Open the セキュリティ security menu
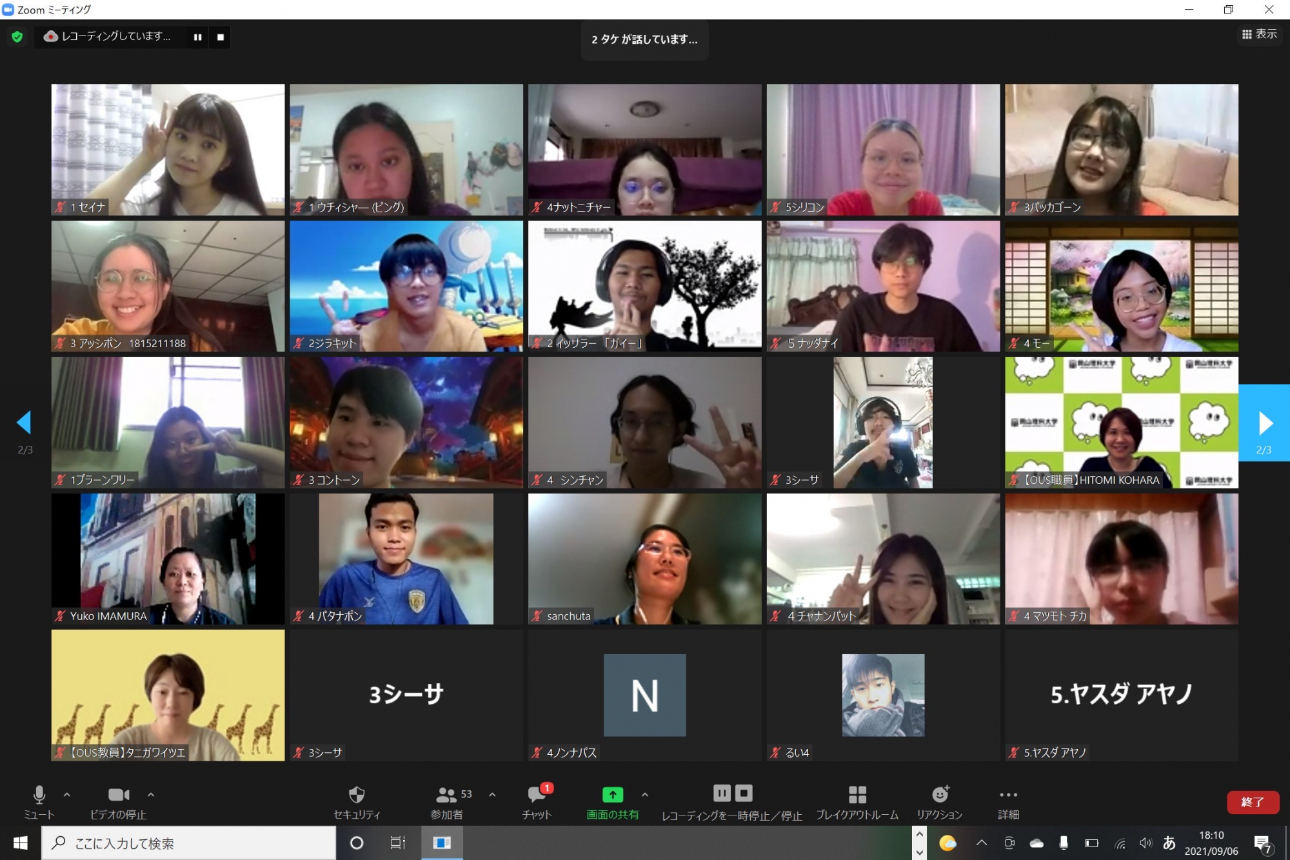 (357, 802)
